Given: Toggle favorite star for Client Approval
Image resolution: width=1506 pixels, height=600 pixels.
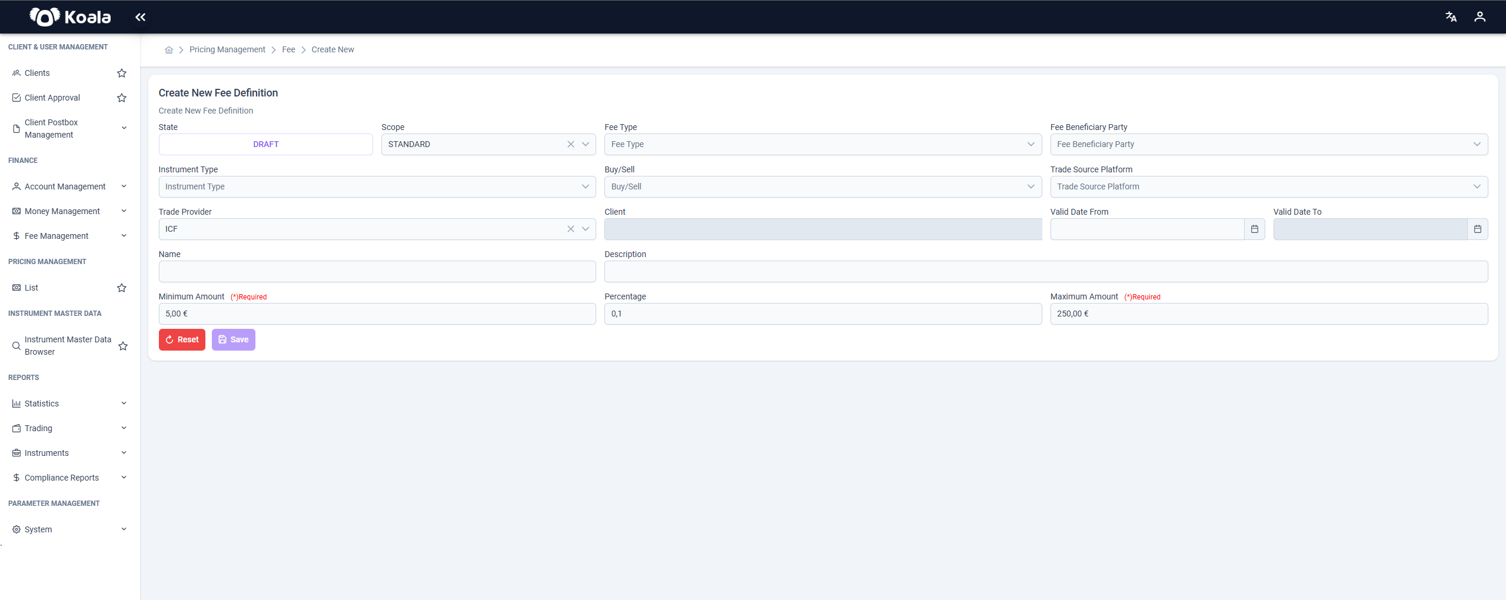Looking at the screenshot, I should coord(122,98).
